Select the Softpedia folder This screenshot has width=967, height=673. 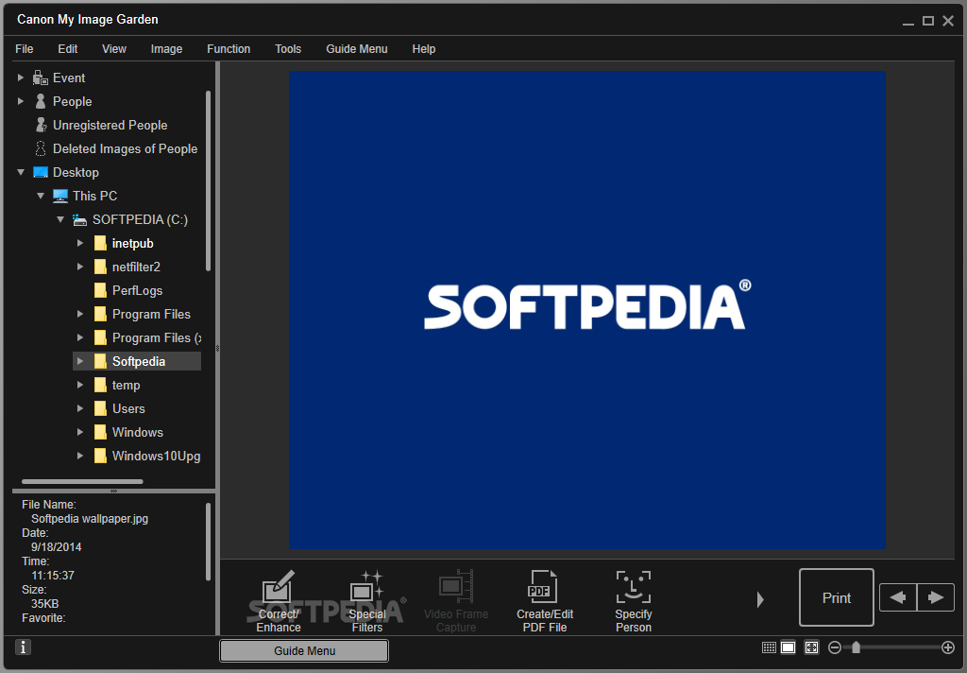(138, 361)
